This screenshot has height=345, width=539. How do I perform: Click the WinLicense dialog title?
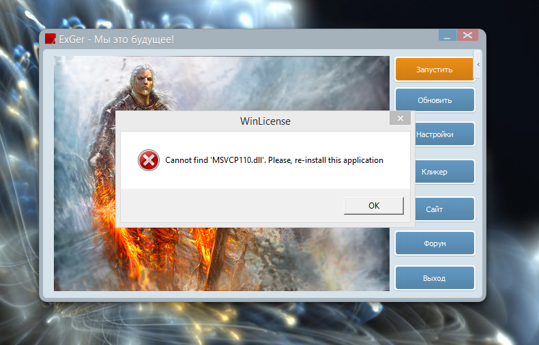[265, 121]
